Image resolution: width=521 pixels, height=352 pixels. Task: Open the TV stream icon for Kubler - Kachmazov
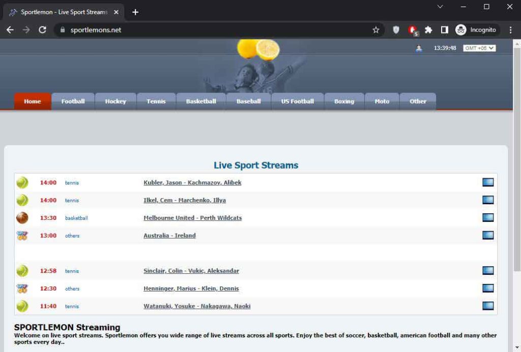[487, 182]
